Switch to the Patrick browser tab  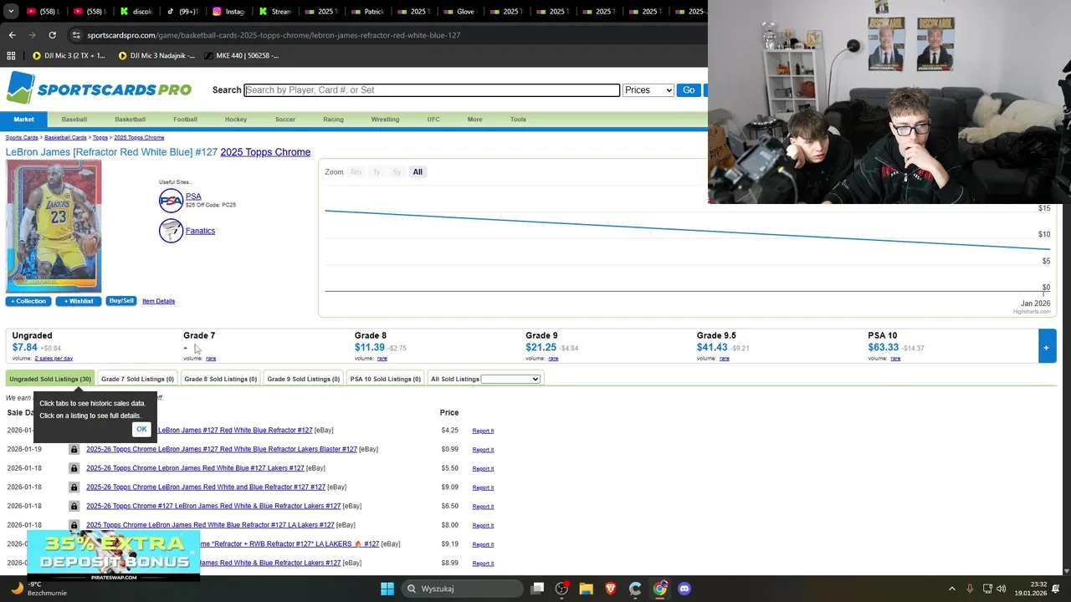pos(366,12)
